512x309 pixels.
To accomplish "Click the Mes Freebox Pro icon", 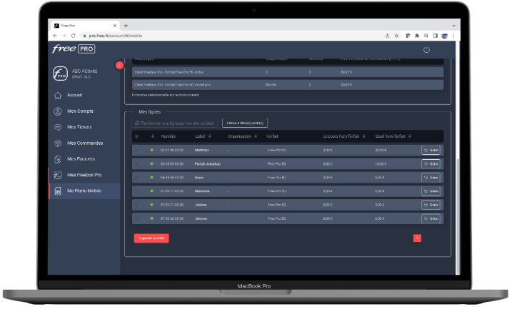I will coord(58,176).
